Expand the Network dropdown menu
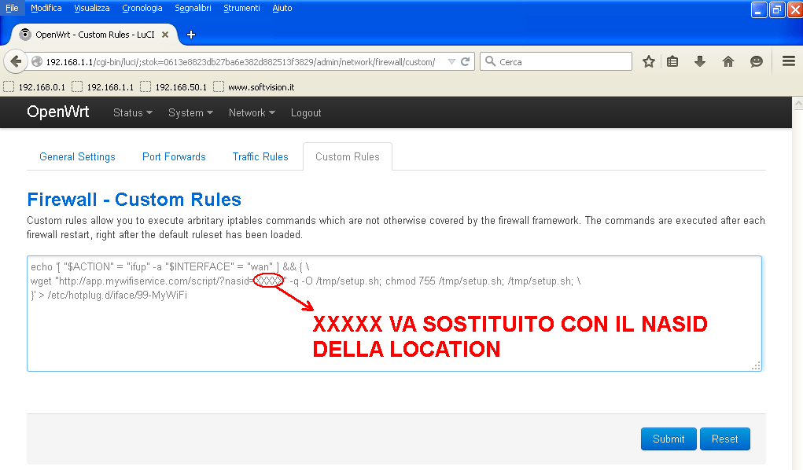Screen dimensions: 803x470 [252, 112]
